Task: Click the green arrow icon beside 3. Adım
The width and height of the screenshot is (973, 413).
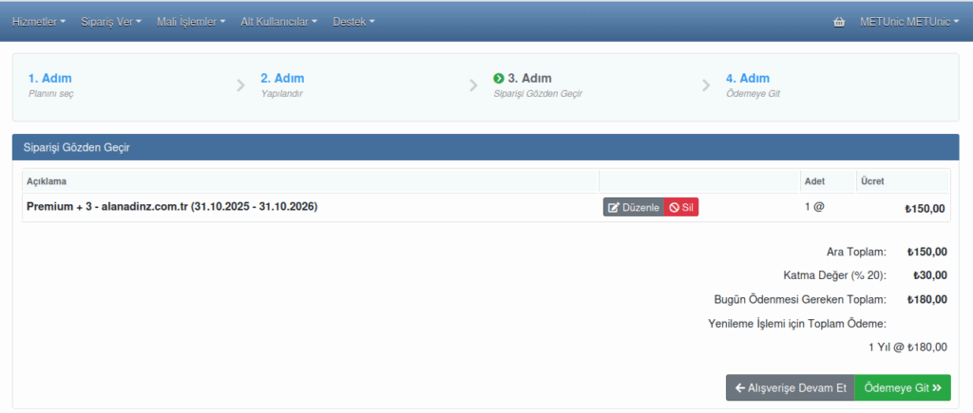Action: tap(499, 79)
